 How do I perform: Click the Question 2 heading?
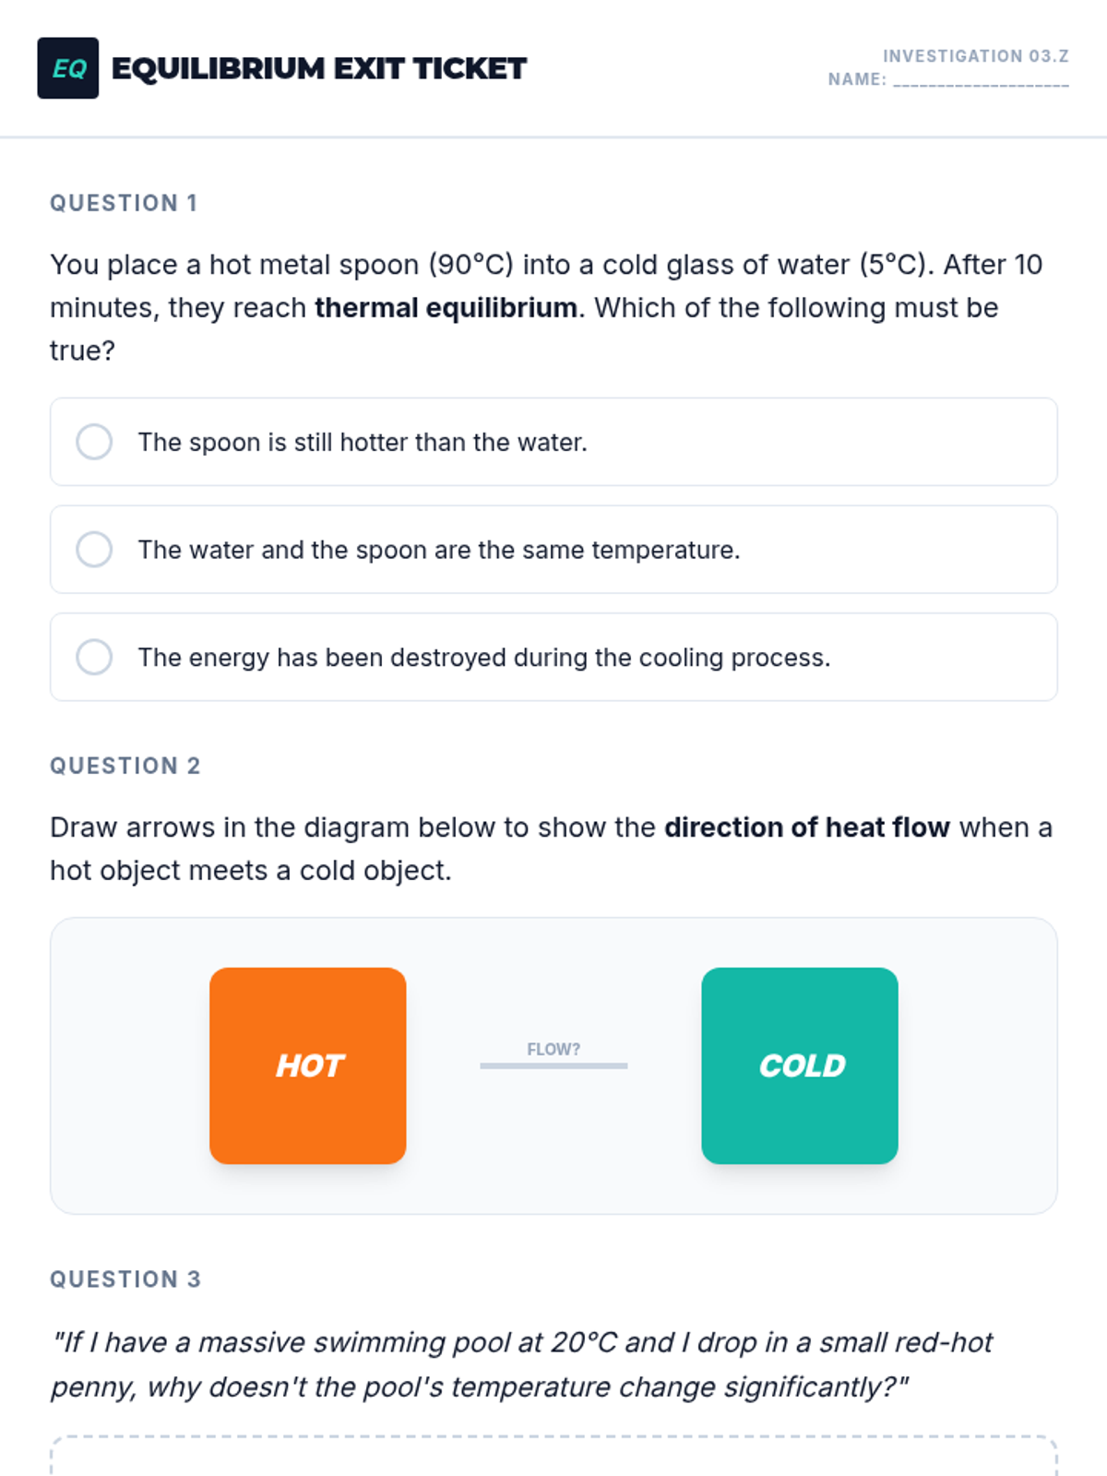(125, 766)
